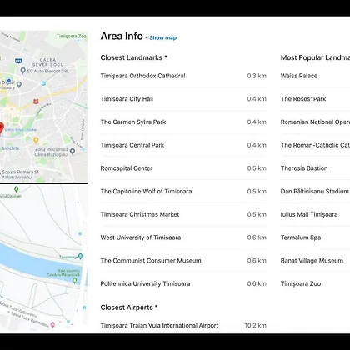This screenshot has width=350, height=350.
Task: Click the red location pin on map
Action: point(1,128)
